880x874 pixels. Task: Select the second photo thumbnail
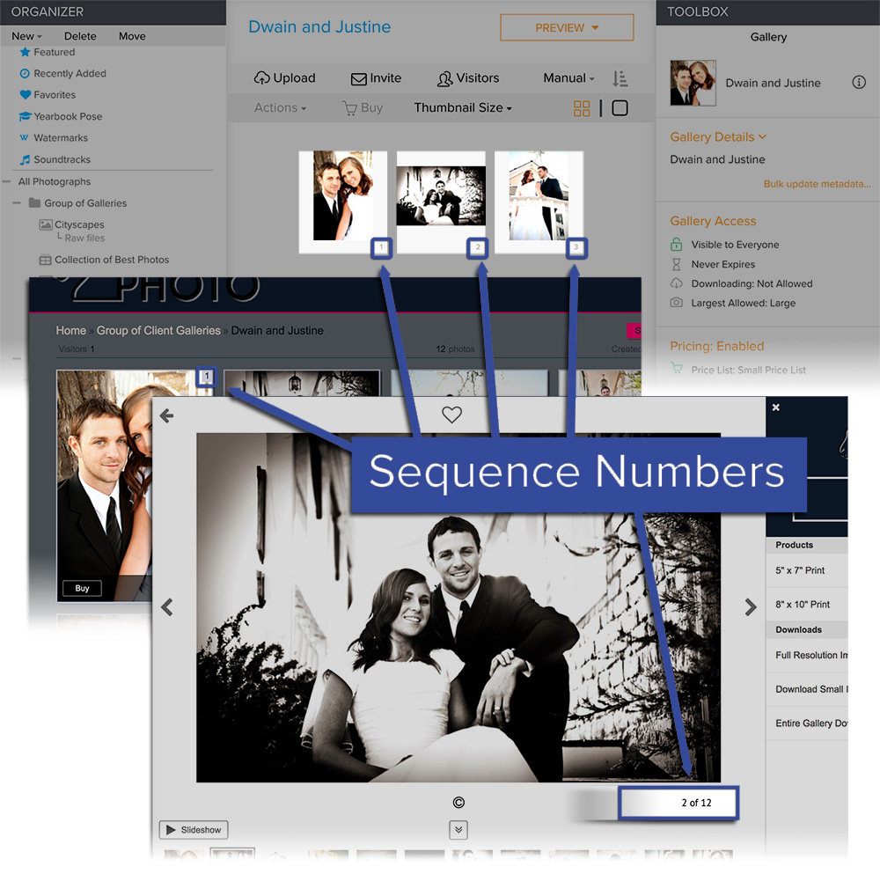(441, 195)
